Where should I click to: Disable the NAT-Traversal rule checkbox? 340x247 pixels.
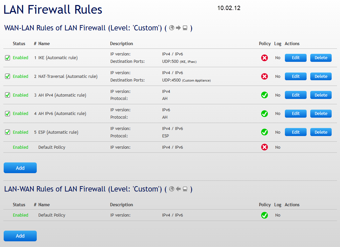[x=7, y=76]
